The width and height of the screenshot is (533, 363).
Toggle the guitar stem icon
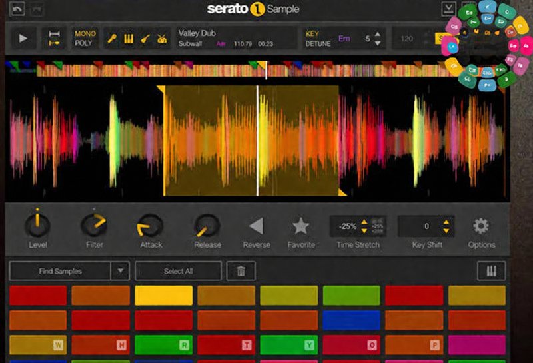[x=145, y=39]
